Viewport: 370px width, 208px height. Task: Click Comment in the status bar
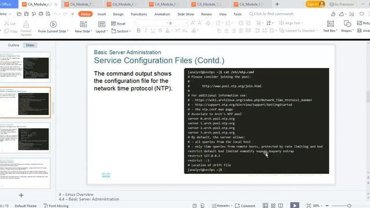(245, 206)
